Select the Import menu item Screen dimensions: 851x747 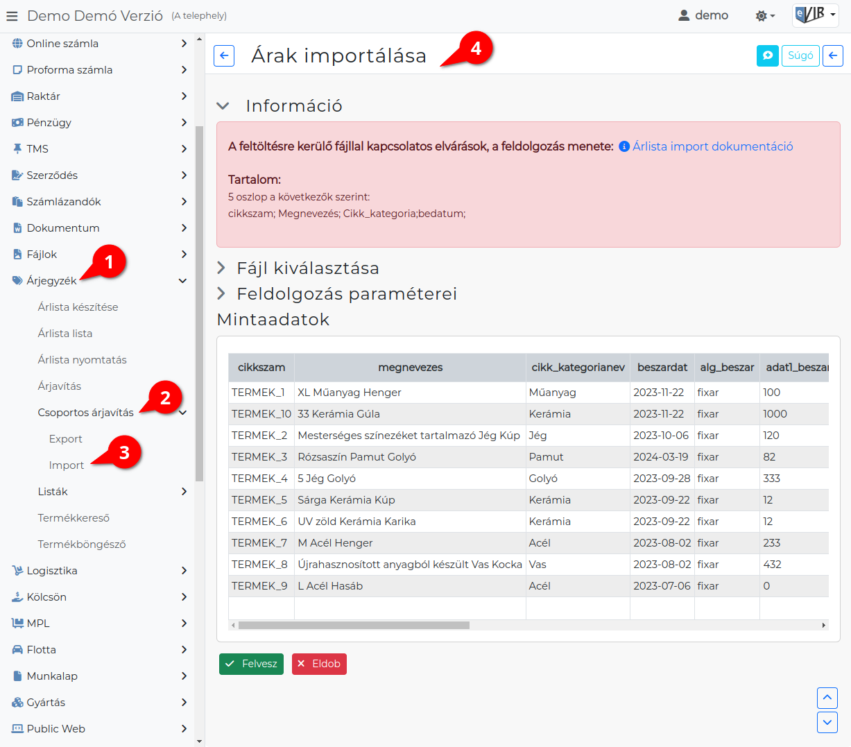coord(67,465)
